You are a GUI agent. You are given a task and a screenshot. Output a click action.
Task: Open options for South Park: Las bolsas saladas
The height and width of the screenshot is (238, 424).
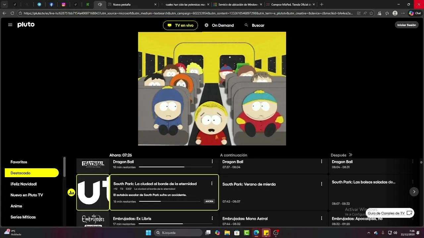pyautogui.click(x=413, y=182)
